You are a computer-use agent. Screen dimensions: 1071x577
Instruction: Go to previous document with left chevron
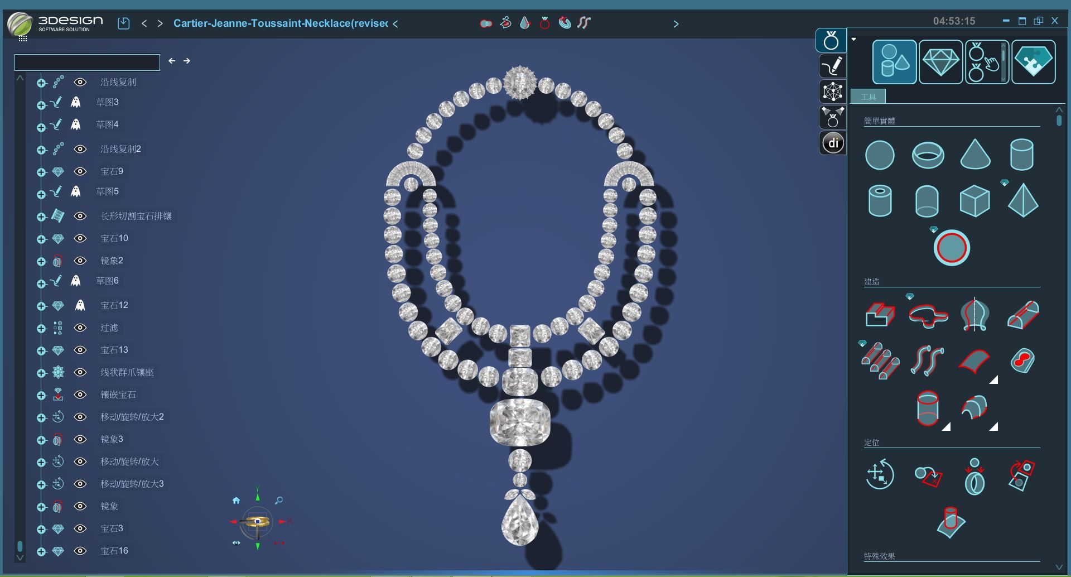coord(144,23)
